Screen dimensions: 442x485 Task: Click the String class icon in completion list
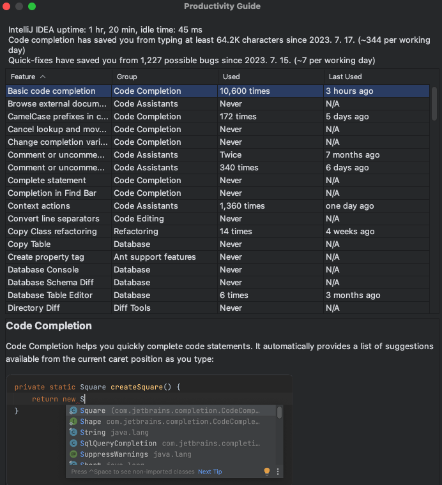[x=73, y=432]
